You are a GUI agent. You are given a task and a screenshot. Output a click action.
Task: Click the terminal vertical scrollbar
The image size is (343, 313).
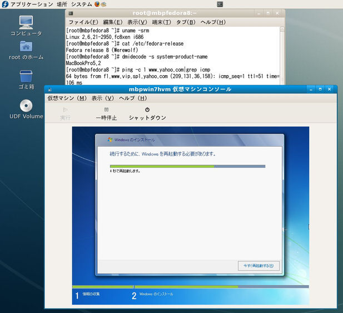282,56
